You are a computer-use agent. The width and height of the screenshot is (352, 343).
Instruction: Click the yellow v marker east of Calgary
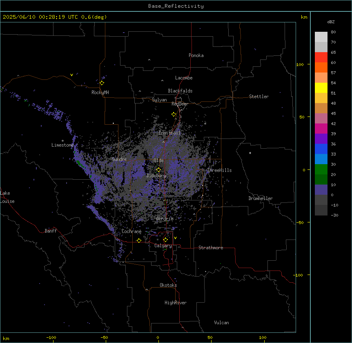(x=175, y=238)
